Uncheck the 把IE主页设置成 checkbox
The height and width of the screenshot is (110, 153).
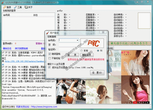(x=49, y=67)
